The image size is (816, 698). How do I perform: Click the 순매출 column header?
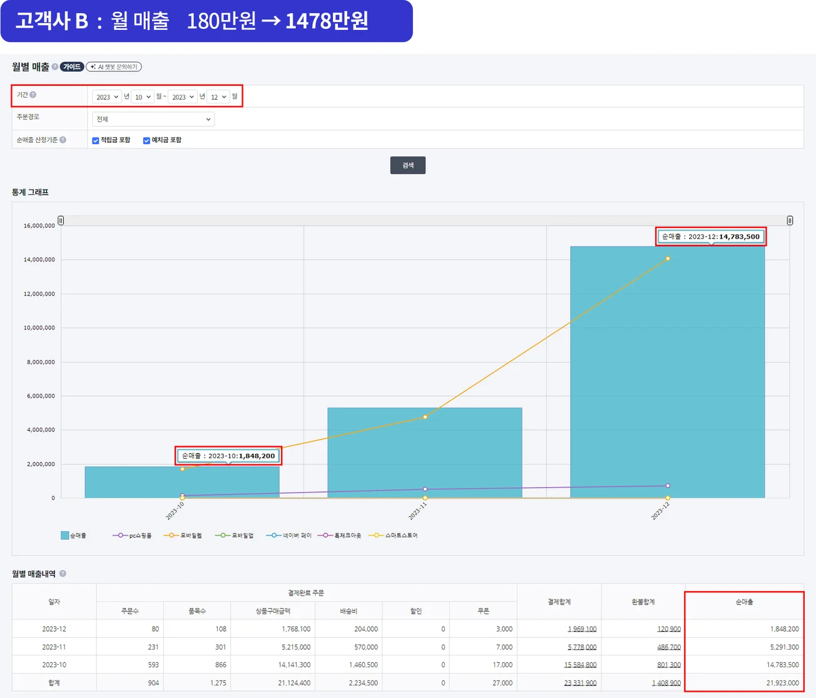point(744,602)
